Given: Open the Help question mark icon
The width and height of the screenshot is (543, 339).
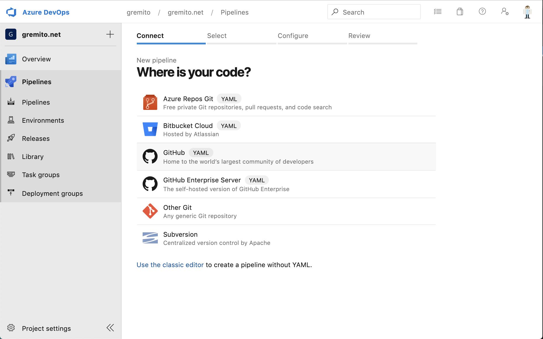Looking at the screenshot, I should (482, 12).
